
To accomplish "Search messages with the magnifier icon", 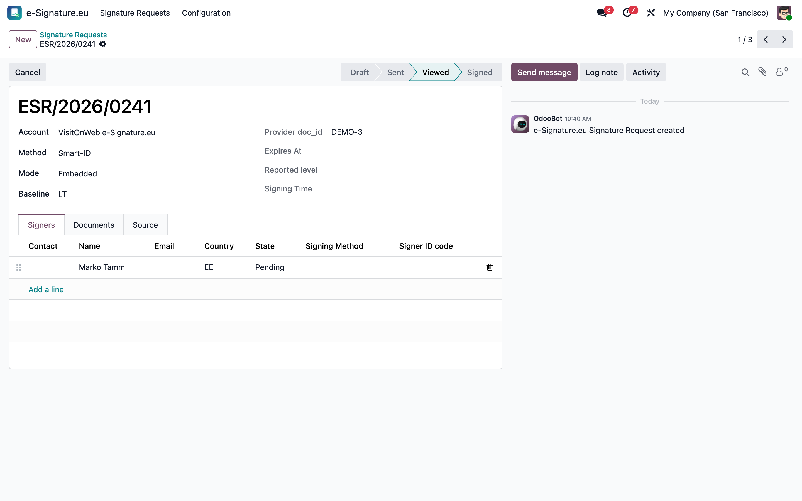I will pyautogui.click(x=745, y=72).
